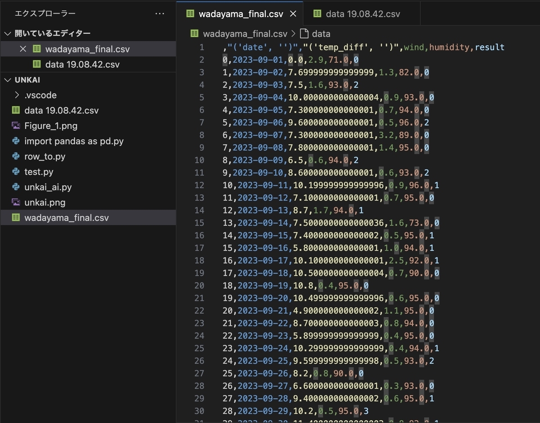
Task: Click the file icon in breadcrumb before data
Action: [x=304, y=34]
